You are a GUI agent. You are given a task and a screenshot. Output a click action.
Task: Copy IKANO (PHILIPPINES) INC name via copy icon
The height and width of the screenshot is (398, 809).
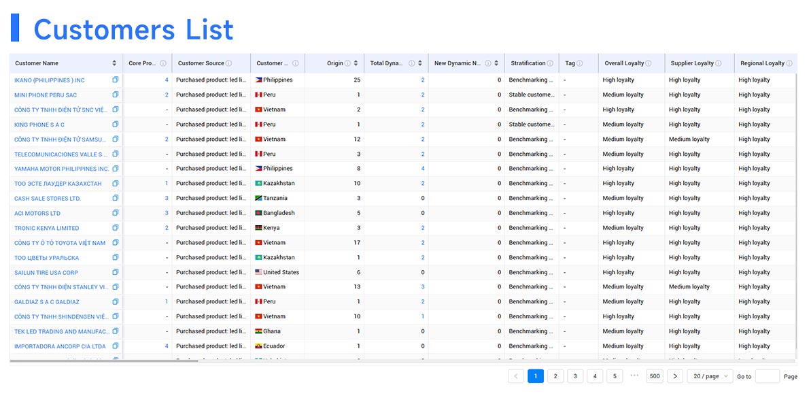(x=116, y=80)
